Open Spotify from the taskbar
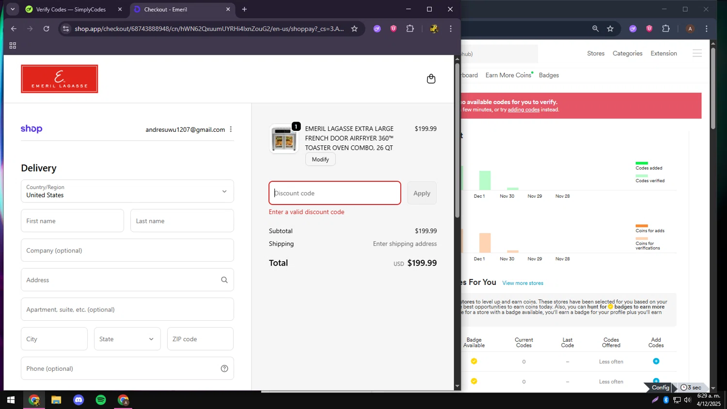727x409 pixels. tap(101, 400)
